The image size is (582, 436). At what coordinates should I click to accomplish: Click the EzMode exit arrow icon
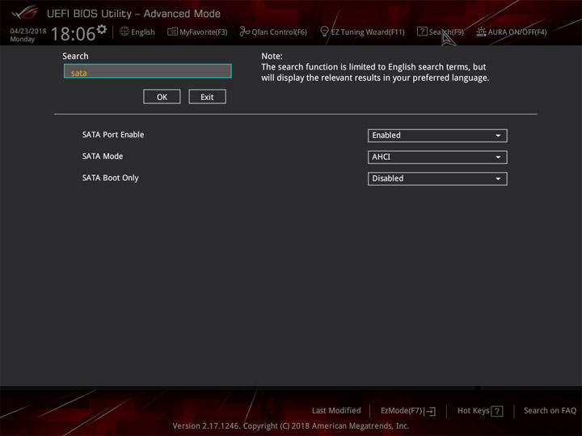pos(431,411)
